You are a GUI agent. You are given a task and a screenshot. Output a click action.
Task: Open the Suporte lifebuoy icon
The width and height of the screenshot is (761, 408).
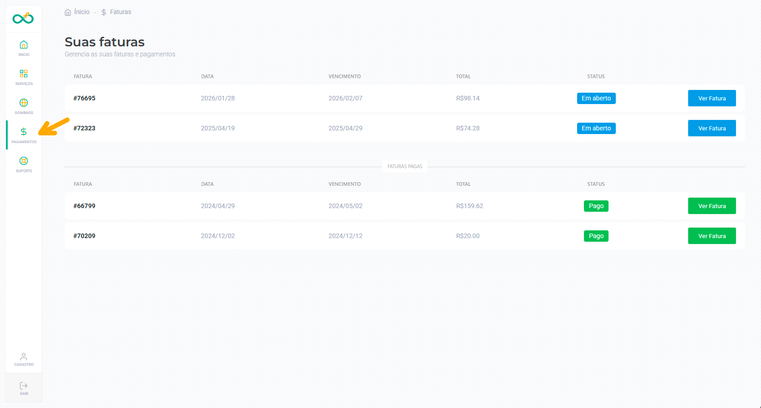[24, 161]
